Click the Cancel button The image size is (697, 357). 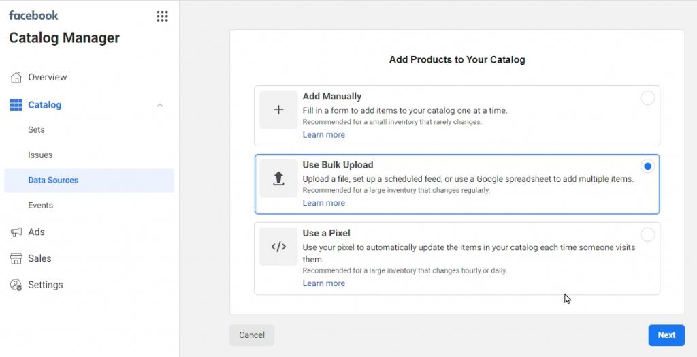(252, 335)
